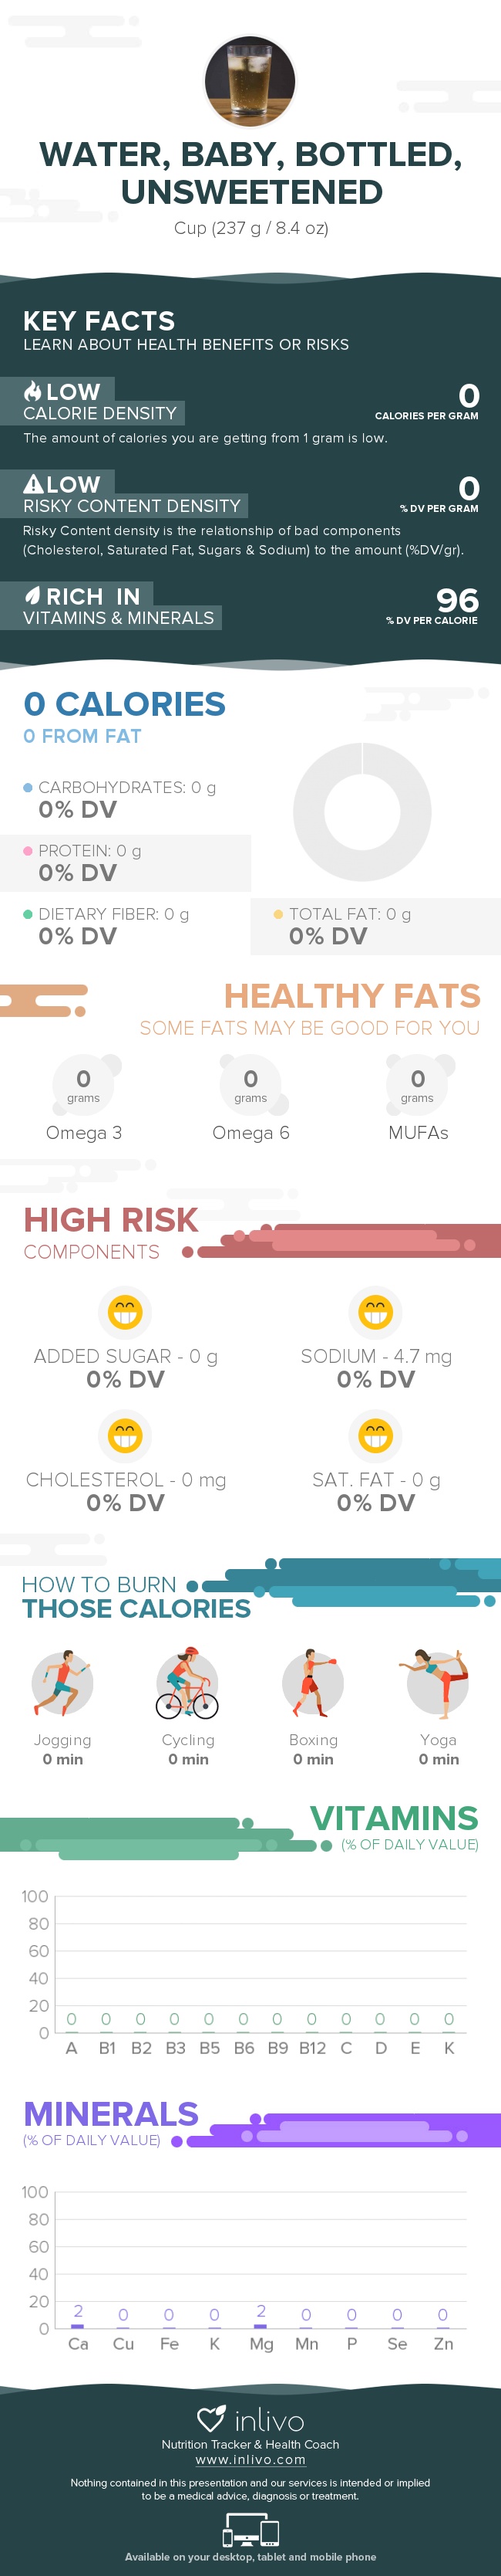
Task: Click the calories donut chart
Action: [362, 811]
